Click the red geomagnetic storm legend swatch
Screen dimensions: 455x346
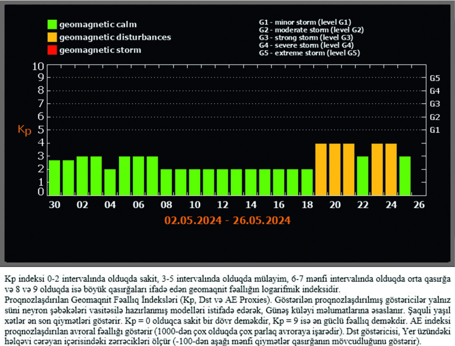[x=52, y=50]
